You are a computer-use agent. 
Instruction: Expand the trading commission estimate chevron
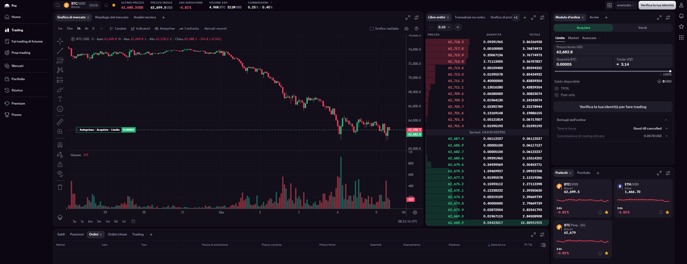(x=666, y=136)
